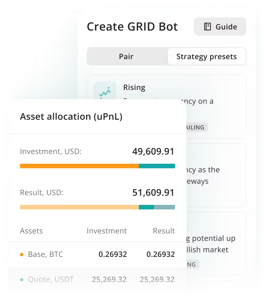Select the Quote, USDT row label

(51, 280)
